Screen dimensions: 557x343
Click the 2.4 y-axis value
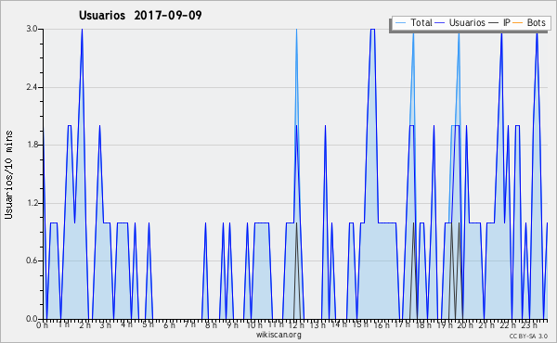[x=32, y=87]
